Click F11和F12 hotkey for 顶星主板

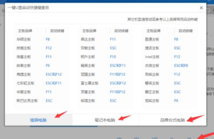118,92
